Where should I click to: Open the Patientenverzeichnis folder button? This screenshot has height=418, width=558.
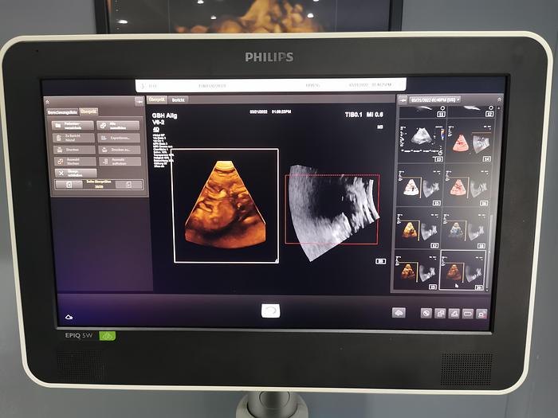[73, 126]
